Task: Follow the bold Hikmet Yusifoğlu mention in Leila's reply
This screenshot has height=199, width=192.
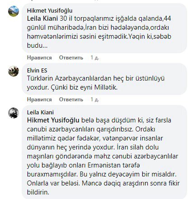Action: [53, 120]
